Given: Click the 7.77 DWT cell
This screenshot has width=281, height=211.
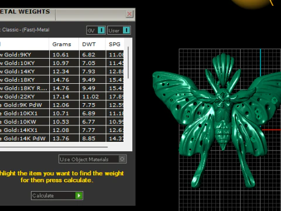Looking at the screenshot, I should click(92, 130).
